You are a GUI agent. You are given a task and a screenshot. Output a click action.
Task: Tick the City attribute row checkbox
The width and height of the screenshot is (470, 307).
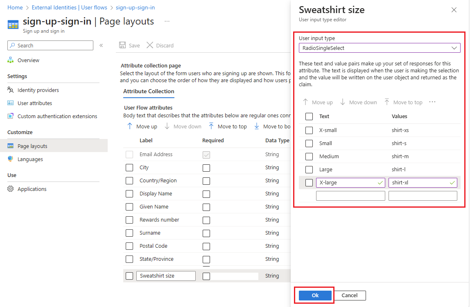coord(129,168)
